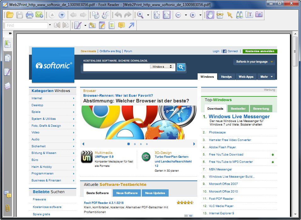The height and width of the screenshot is (220, 301).
Task: Open the highlight tool dropdown arrow
Action: 85,25
